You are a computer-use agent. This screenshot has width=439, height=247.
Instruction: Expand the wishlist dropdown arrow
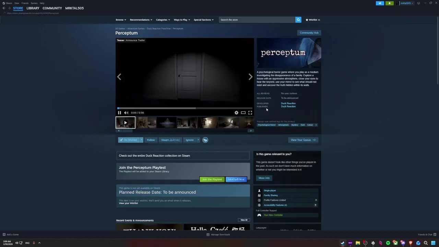click(x=141, y=140)
